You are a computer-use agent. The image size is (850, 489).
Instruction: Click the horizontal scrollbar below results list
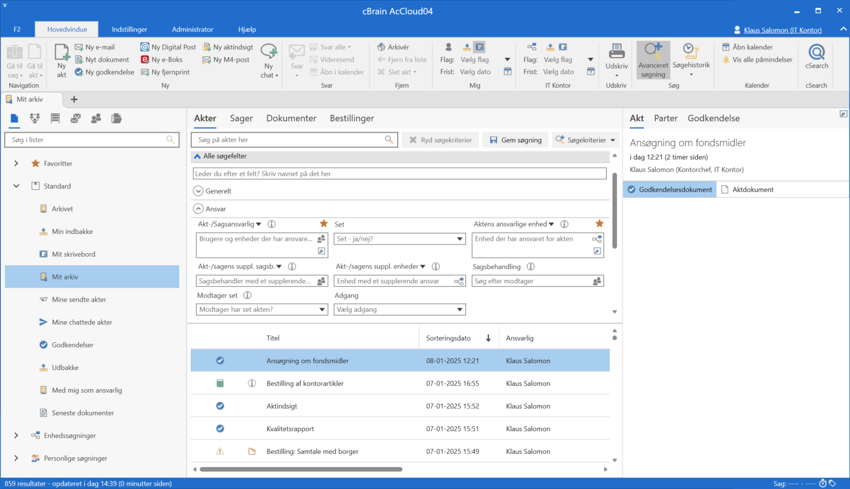point(301,469)
